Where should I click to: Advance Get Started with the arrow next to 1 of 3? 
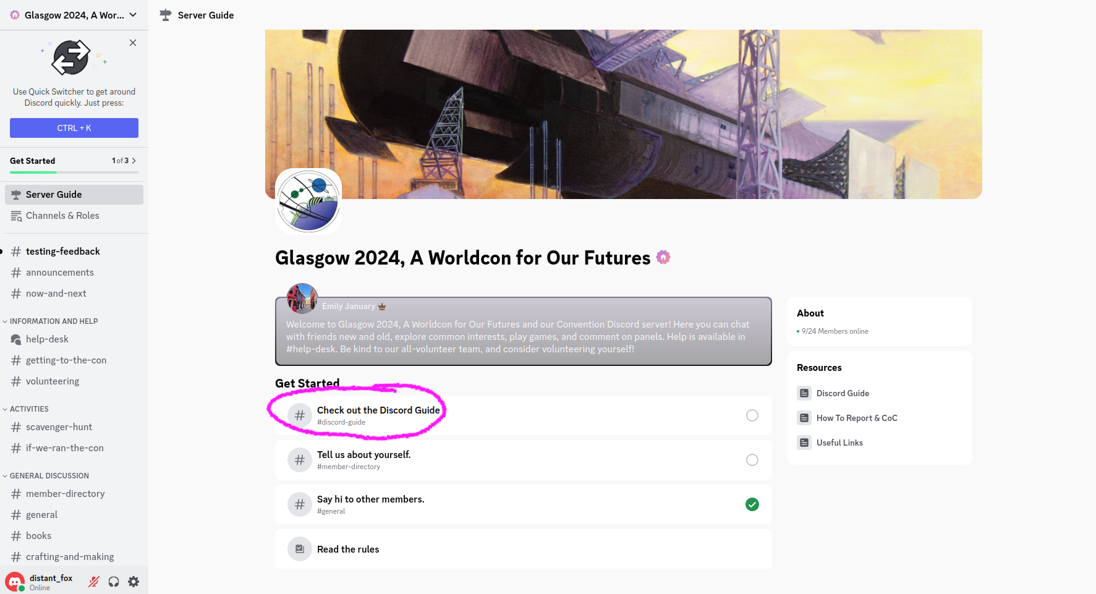click(x=134, y=160)
